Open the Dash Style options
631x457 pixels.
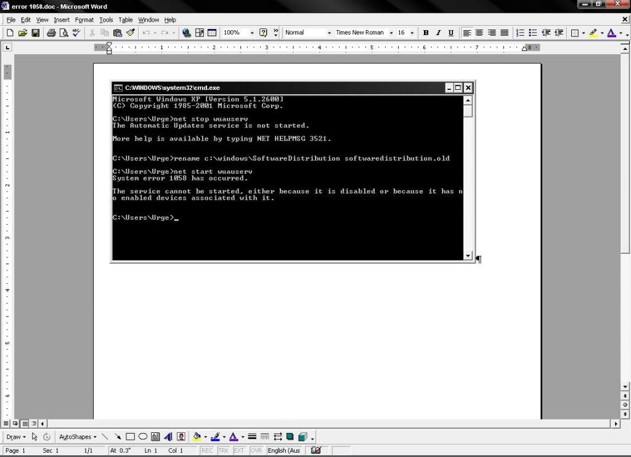pyautogui.click(x=265, y=437)
